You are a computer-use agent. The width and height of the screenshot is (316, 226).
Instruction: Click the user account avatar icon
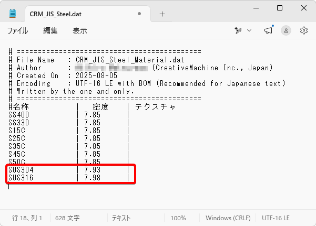click(286, 30)
